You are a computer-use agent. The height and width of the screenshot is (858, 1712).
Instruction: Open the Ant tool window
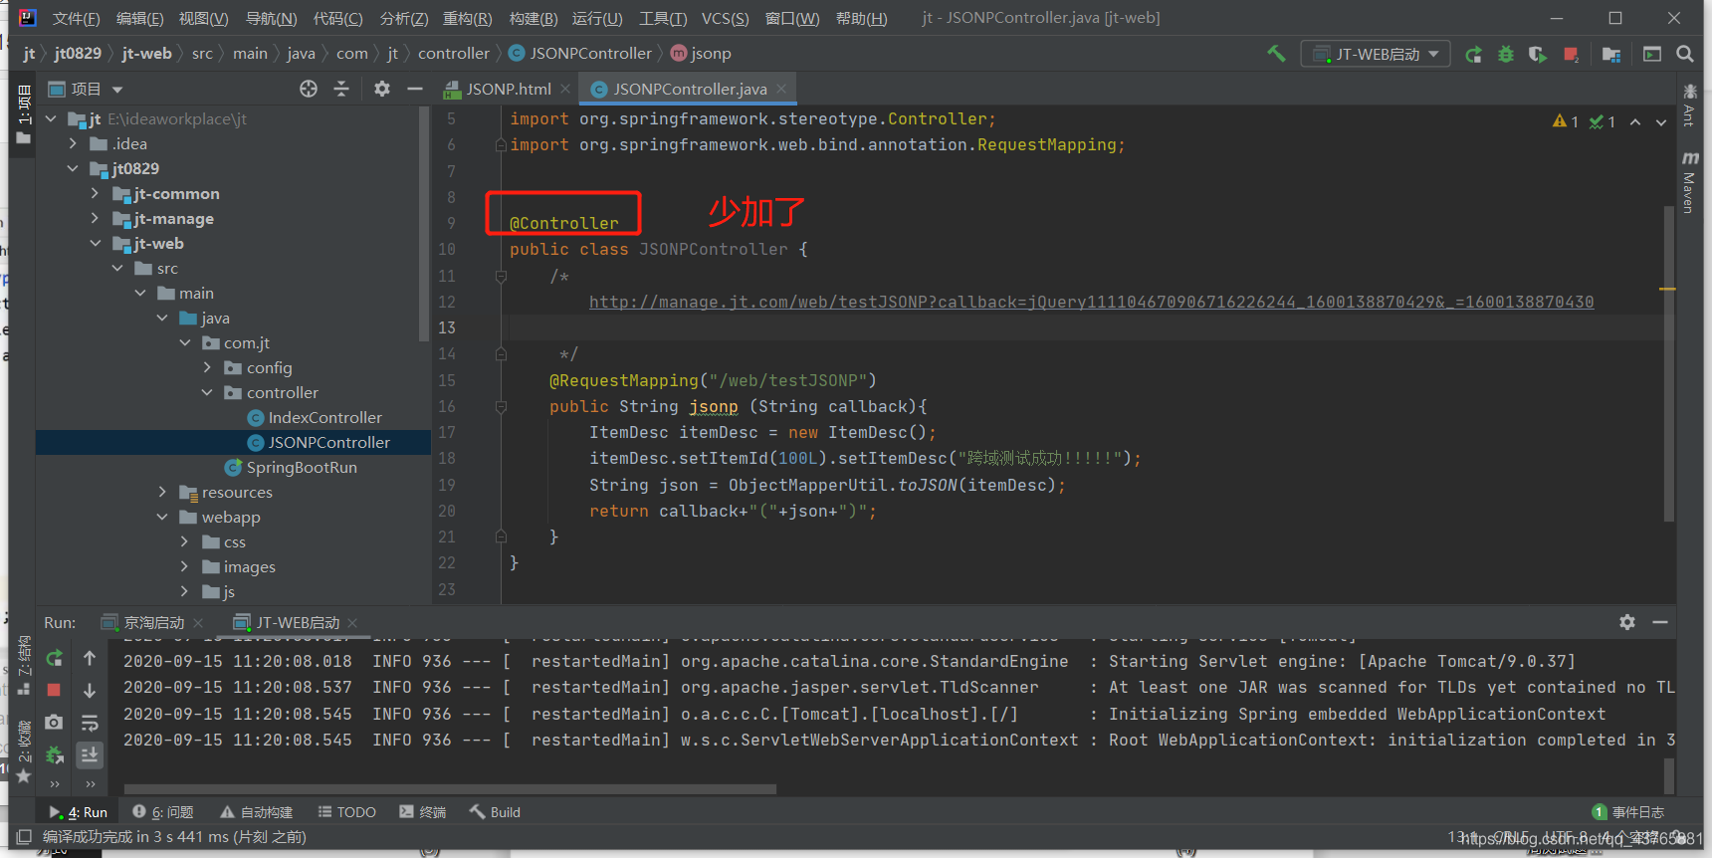click(1689, 105)
